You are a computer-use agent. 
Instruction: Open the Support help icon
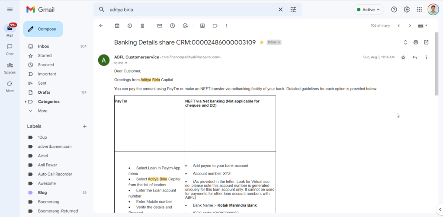pyautogui.click(x=394, y=10)
